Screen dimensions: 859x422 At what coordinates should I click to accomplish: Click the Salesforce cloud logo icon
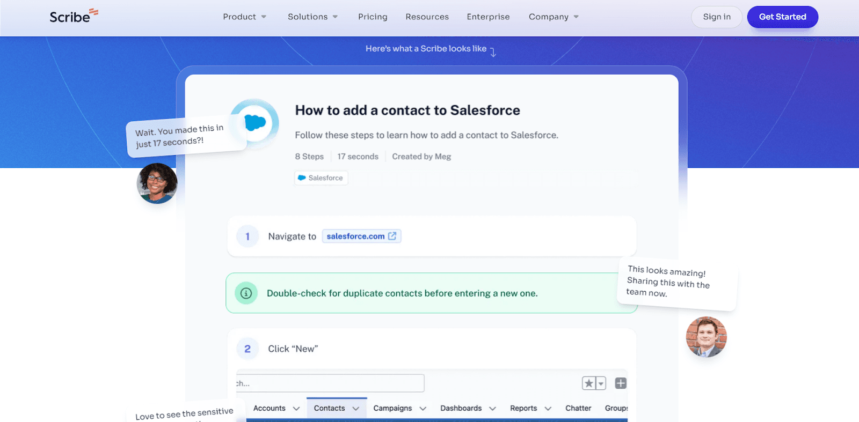click(255, 123)
